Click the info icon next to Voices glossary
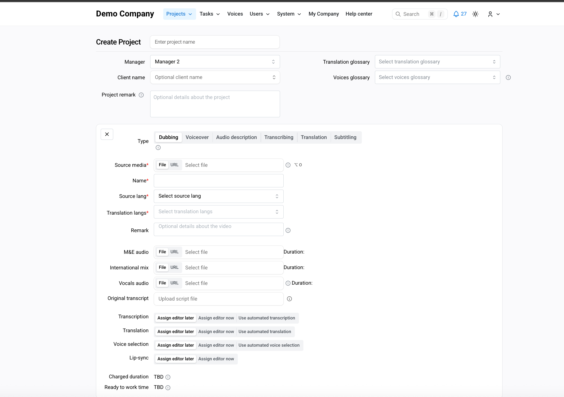The width and height of the screenshot is (564, 397). [x=508, y=78]
